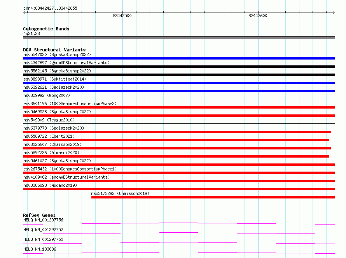Click the red bar under esv2675432

point(179,173)
